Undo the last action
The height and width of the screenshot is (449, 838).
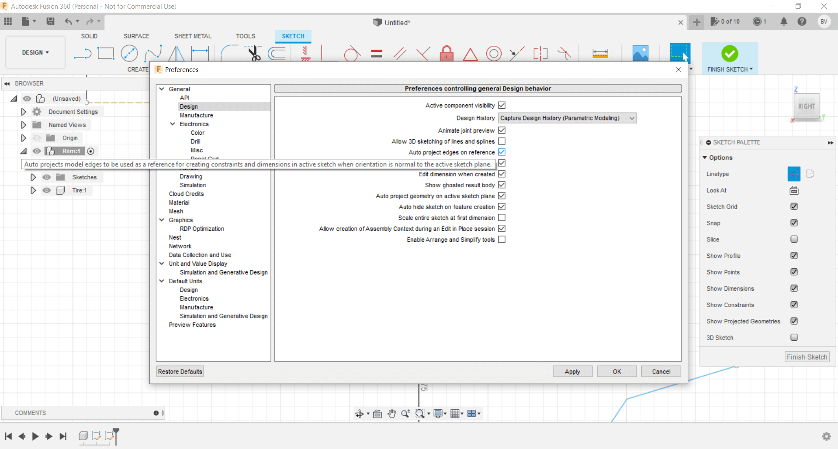pyautogui.click(x=68, y=21)
